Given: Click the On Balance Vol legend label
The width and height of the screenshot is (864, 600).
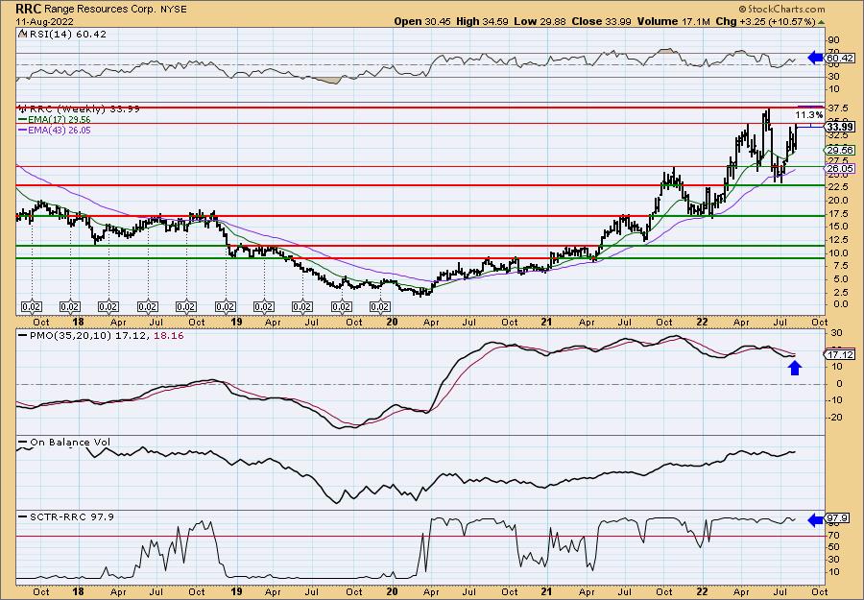Looking at the screenshot, I should pyautogui.click(x=70, y=443).
